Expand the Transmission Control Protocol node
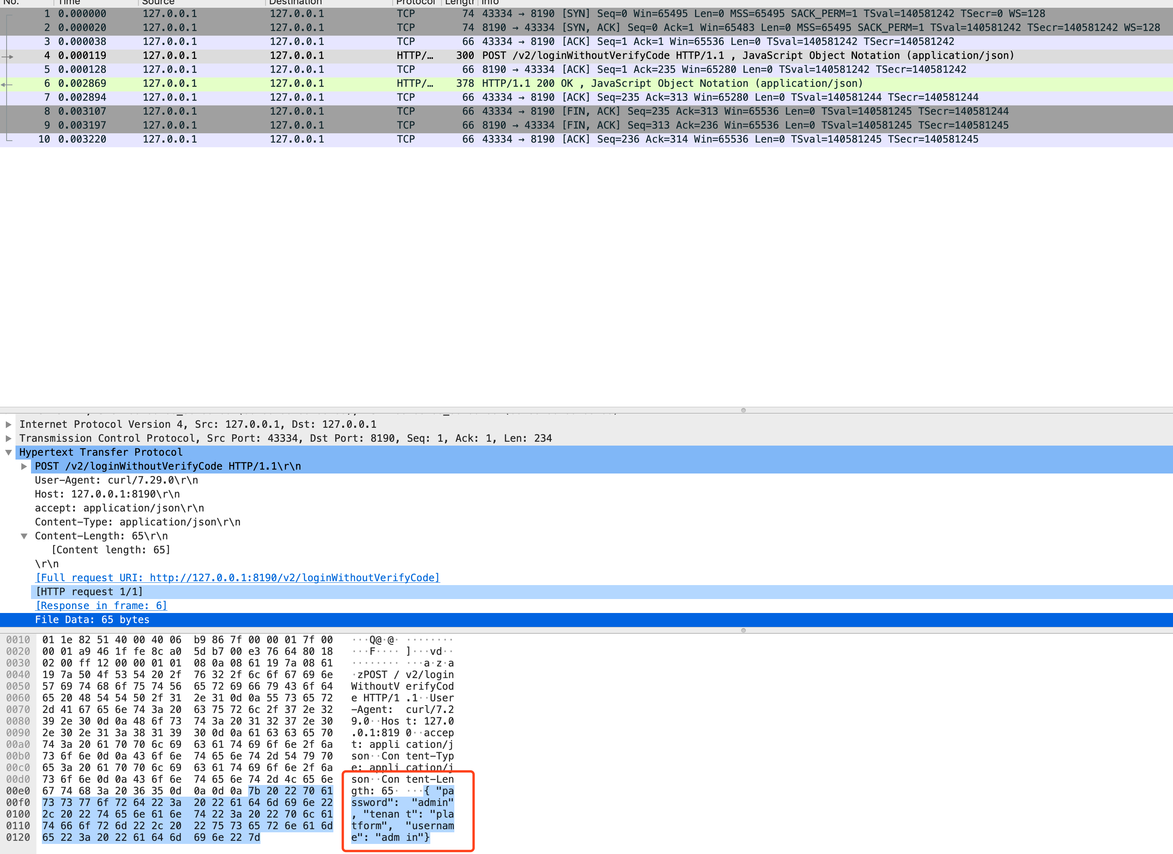1173x854 pixels. (8, 438)
